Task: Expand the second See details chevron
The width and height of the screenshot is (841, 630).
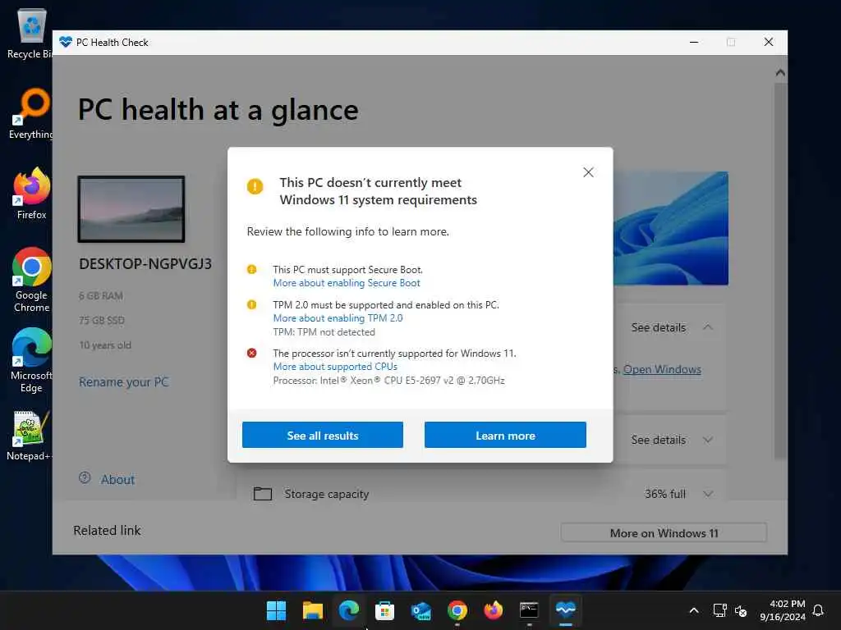Action: [x=708, y=440]
